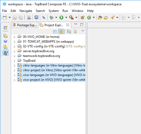Switch to the Package Explorer tab
The width and height of the screenshot is (141, 134).
[x=25, y=25]
